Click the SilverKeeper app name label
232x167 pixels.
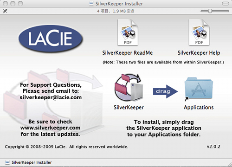pos(129,107)
